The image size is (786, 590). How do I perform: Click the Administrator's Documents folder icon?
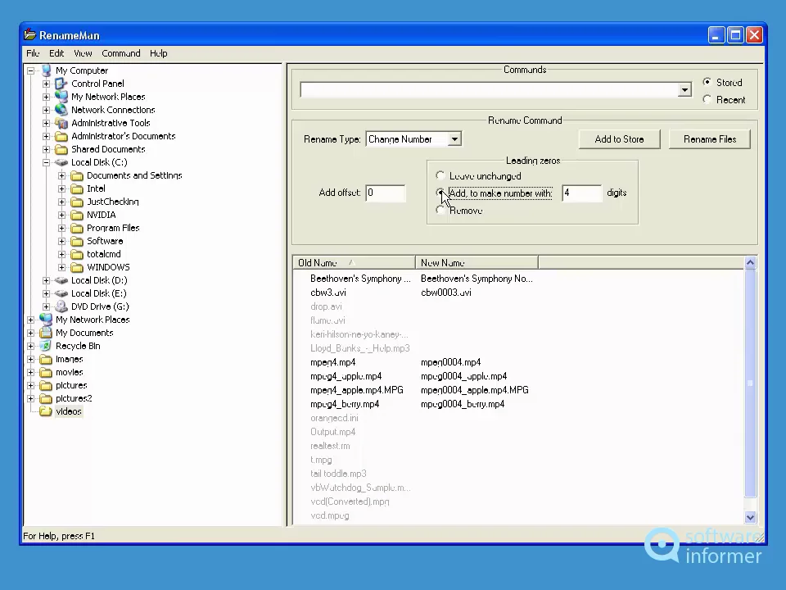61,137
